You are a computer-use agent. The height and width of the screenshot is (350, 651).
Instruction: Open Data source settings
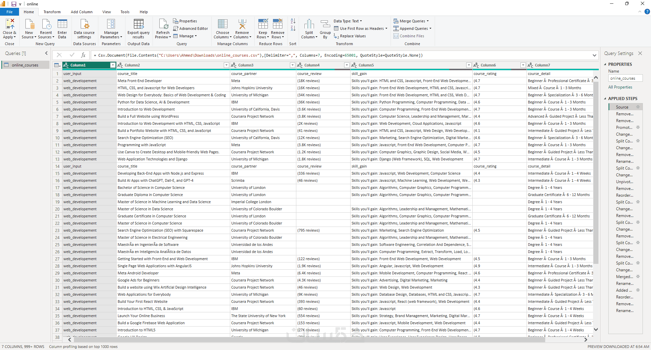84,29
